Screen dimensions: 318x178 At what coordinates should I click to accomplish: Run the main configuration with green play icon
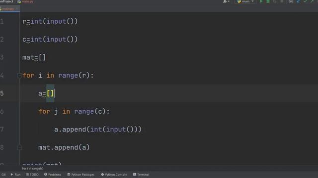(261, 1)
